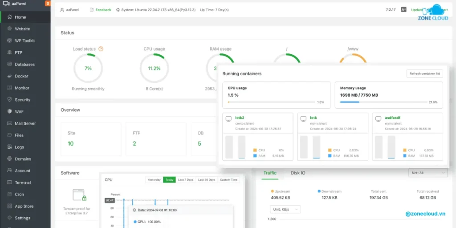Click the language icon in top bar
Viewport: 456px width, 228px height.
403,10
